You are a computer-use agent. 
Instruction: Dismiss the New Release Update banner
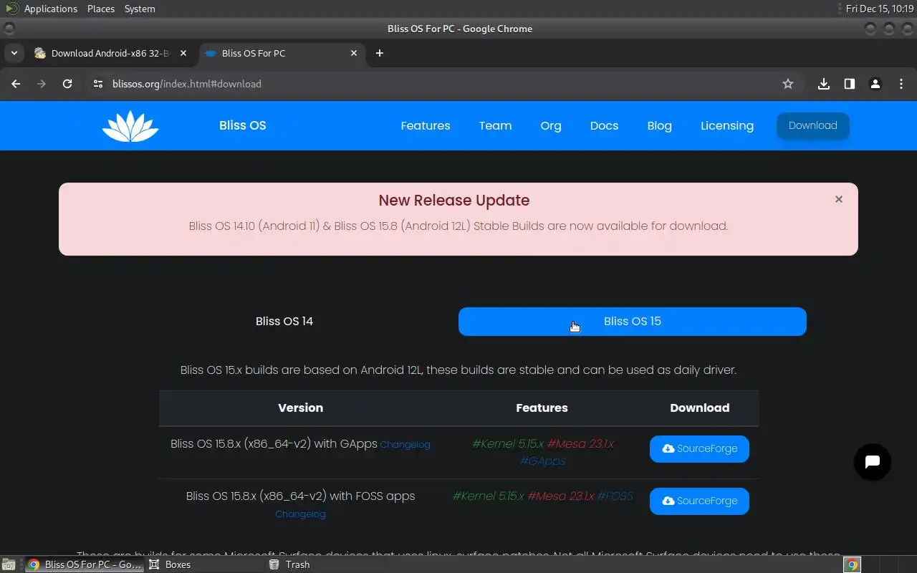point(839,199)
